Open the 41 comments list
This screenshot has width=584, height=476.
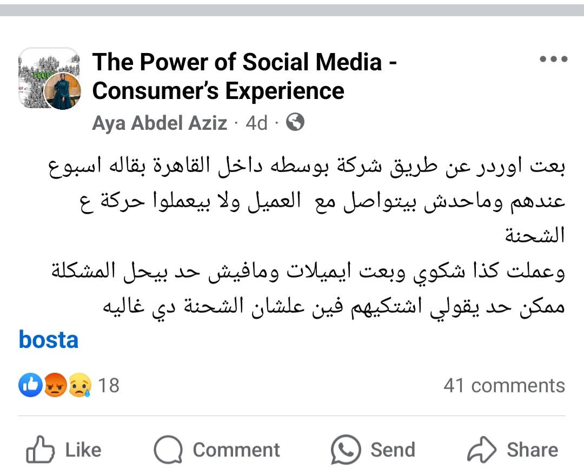(504, 386)
